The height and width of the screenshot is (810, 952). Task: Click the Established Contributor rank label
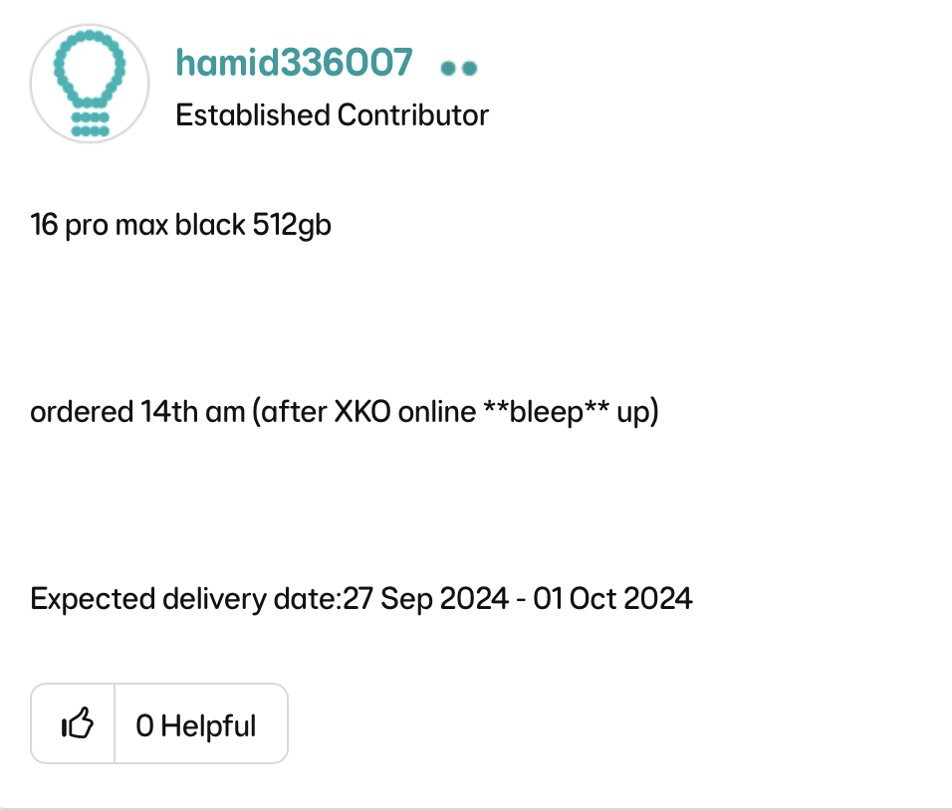(332, 115)
